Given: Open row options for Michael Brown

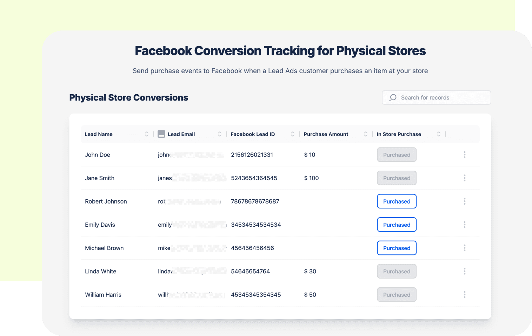Looking at the screenshot, I should point(464,248).
